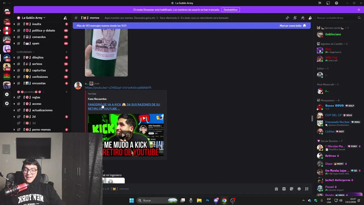Open the encuestas channel

point(42,83)
